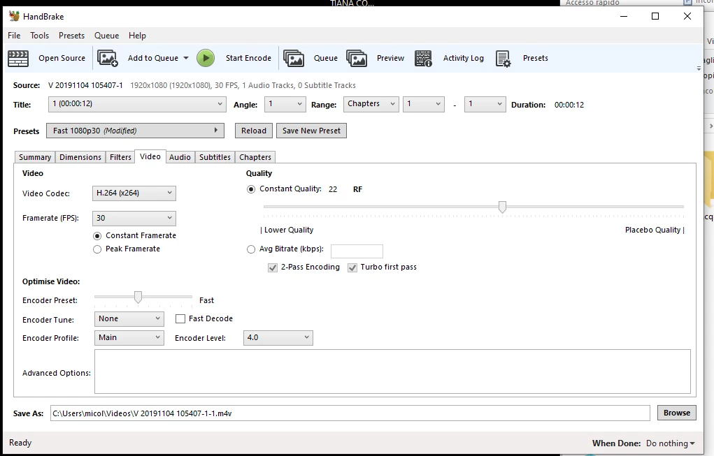The width and height of the screenshot is (714, 456).
Task: Click the toolbar overflow arrow
Action: 699,68
